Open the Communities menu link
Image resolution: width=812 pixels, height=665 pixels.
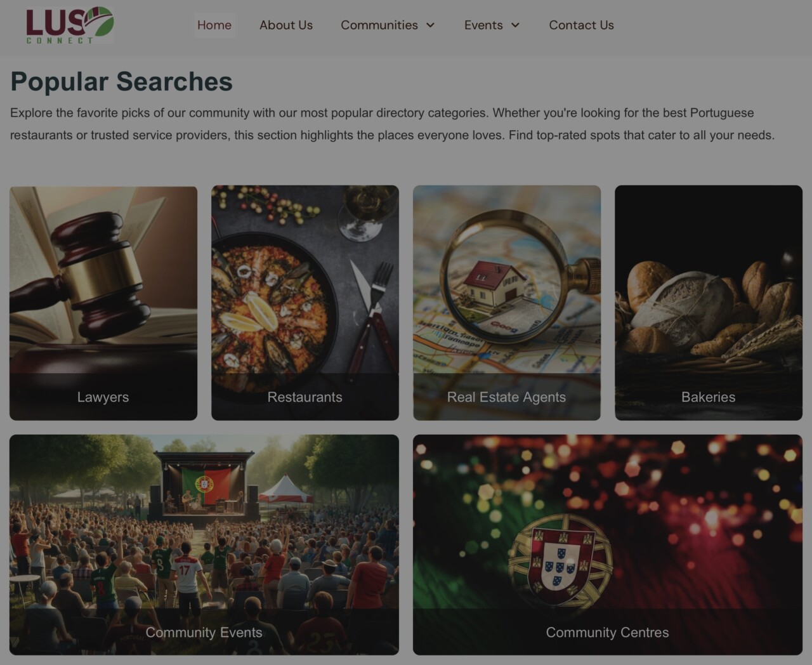(x=379, y=25)
